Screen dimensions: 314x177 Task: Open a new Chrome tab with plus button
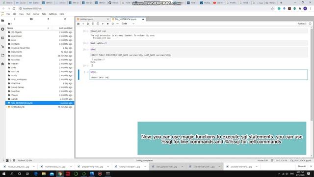click(281, 3)
